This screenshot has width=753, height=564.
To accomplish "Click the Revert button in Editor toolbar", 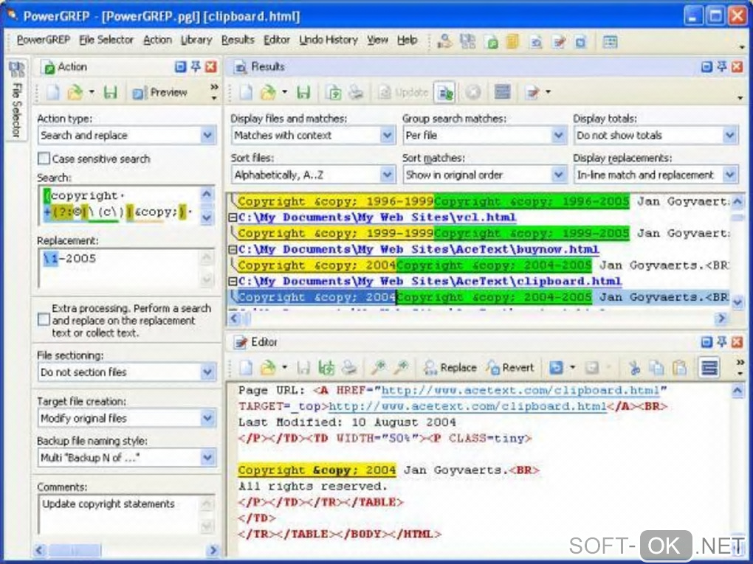I will 510,368.
